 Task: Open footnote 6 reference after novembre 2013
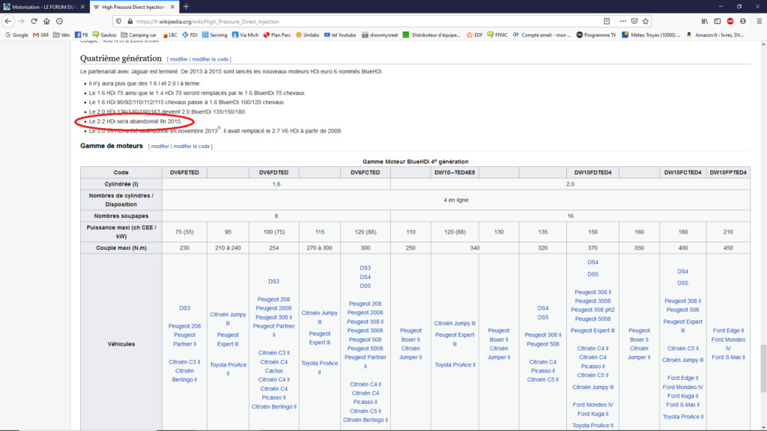coord(219,128)
